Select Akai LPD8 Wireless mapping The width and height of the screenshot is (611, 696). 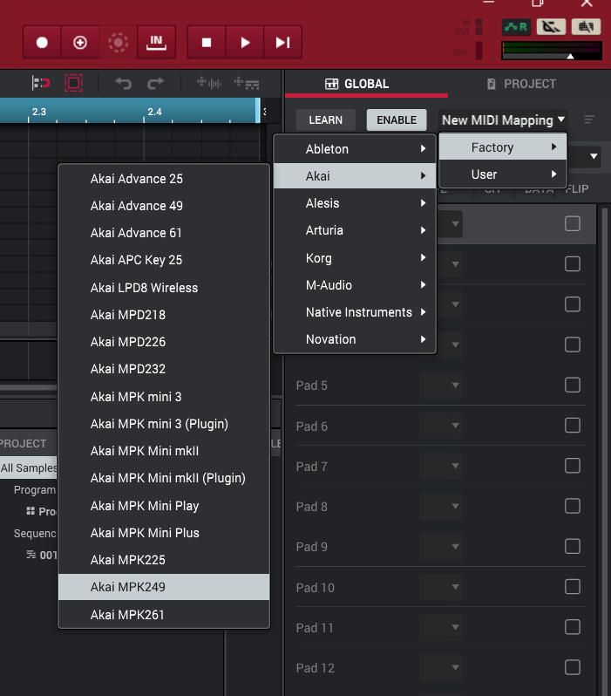[164, 287]
